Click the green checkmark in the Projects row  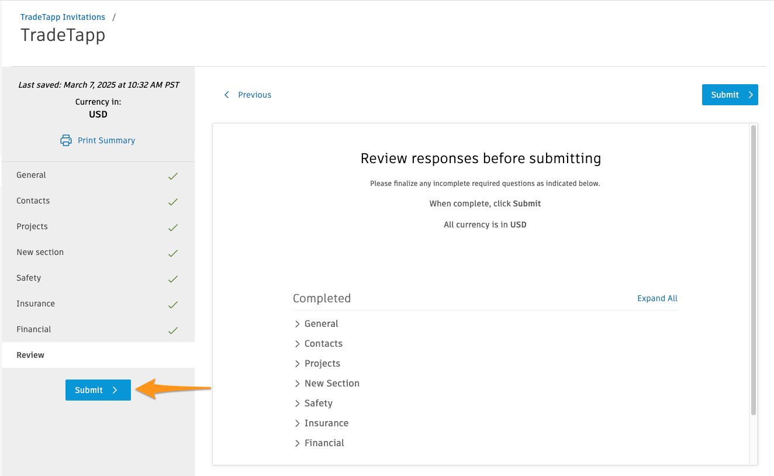(x=173, y=227)
